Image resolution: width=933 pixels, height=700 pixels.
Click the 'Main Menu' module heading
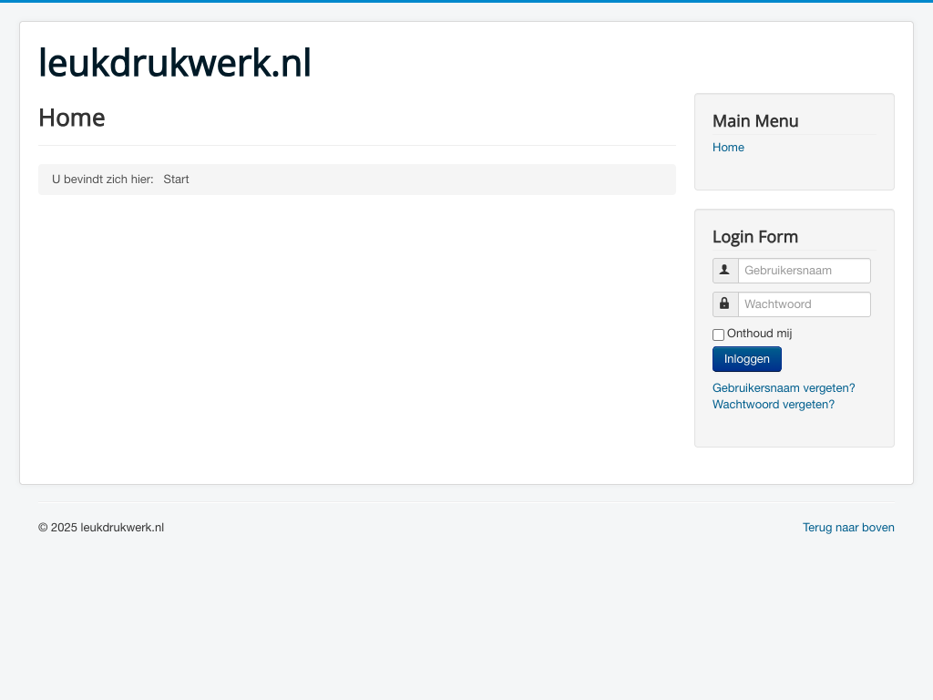[x=755, y=121]
